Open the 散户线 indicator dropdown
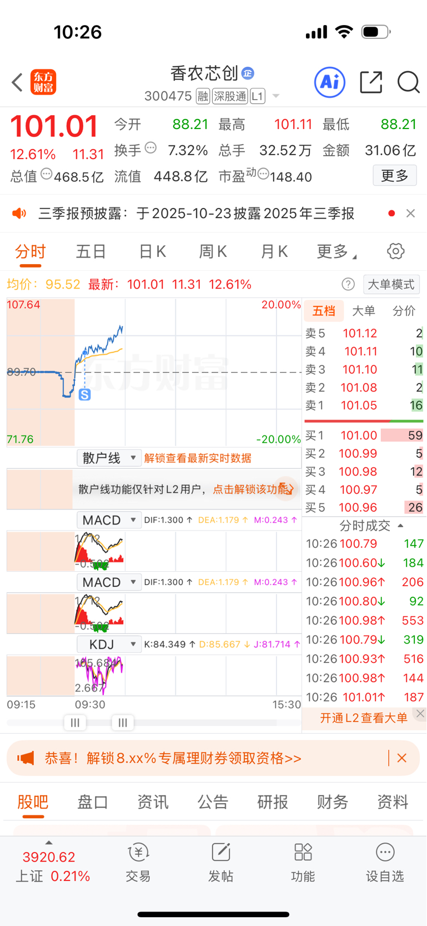The width and height of the screenshot is (427, 926). click(109, 458)
